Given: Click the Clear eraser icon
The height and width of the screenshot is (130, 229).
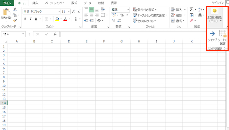Looking at the screenshot, I should tap(192, 21).
